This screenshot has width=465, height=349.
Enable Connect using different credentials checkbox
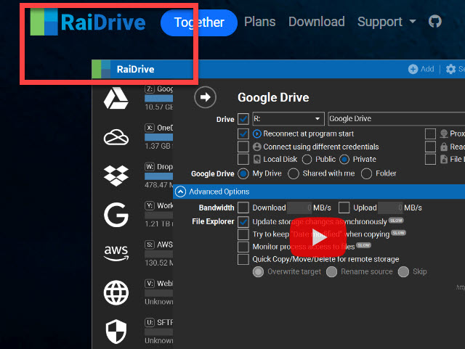(x=243, y=147)
